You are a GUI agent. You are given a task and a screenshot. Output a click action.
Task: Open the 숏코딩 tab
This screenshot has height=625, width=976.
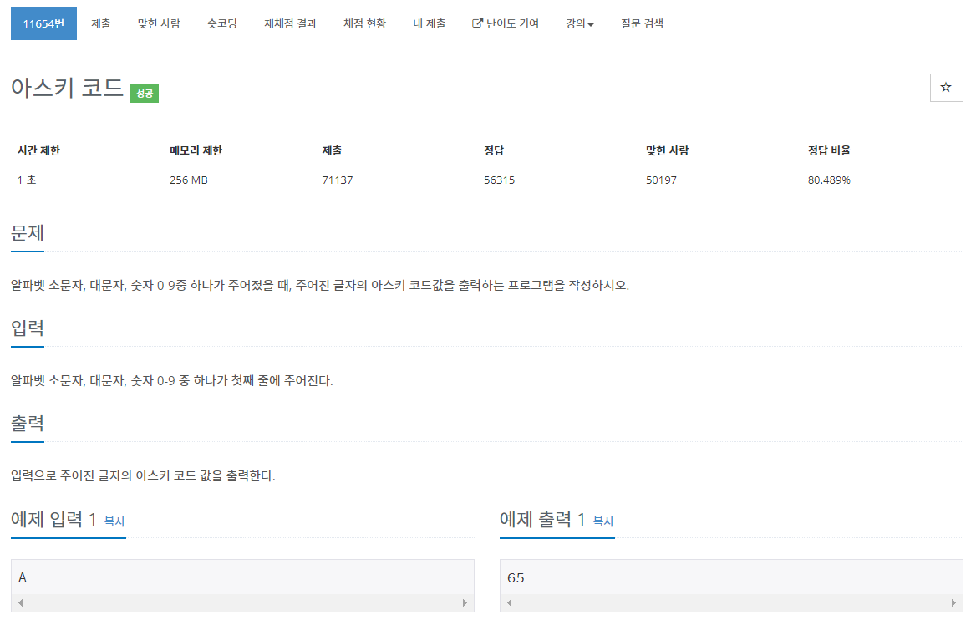pyautogui.click(x=222, y=23)
